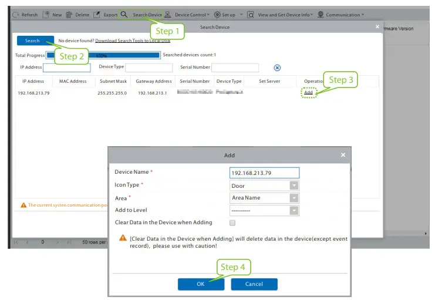Open Download Search Tools to Local Disk link

(133, 41)
